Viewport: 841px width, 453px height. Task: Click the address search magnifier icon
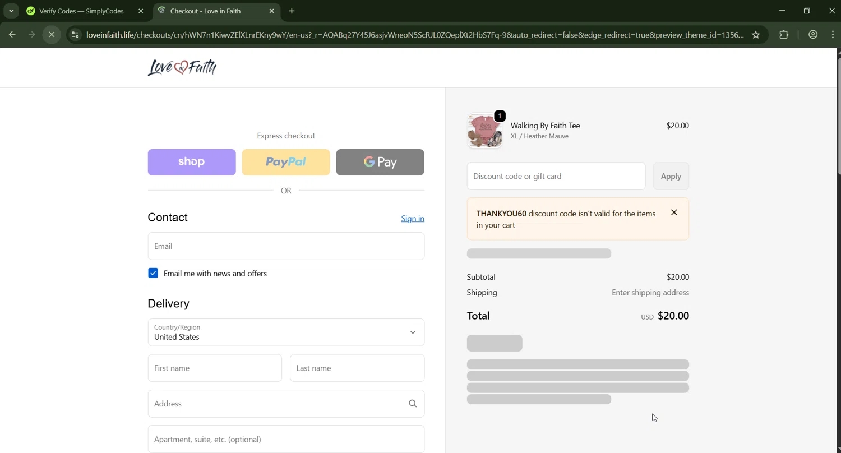tap(413, 404)
